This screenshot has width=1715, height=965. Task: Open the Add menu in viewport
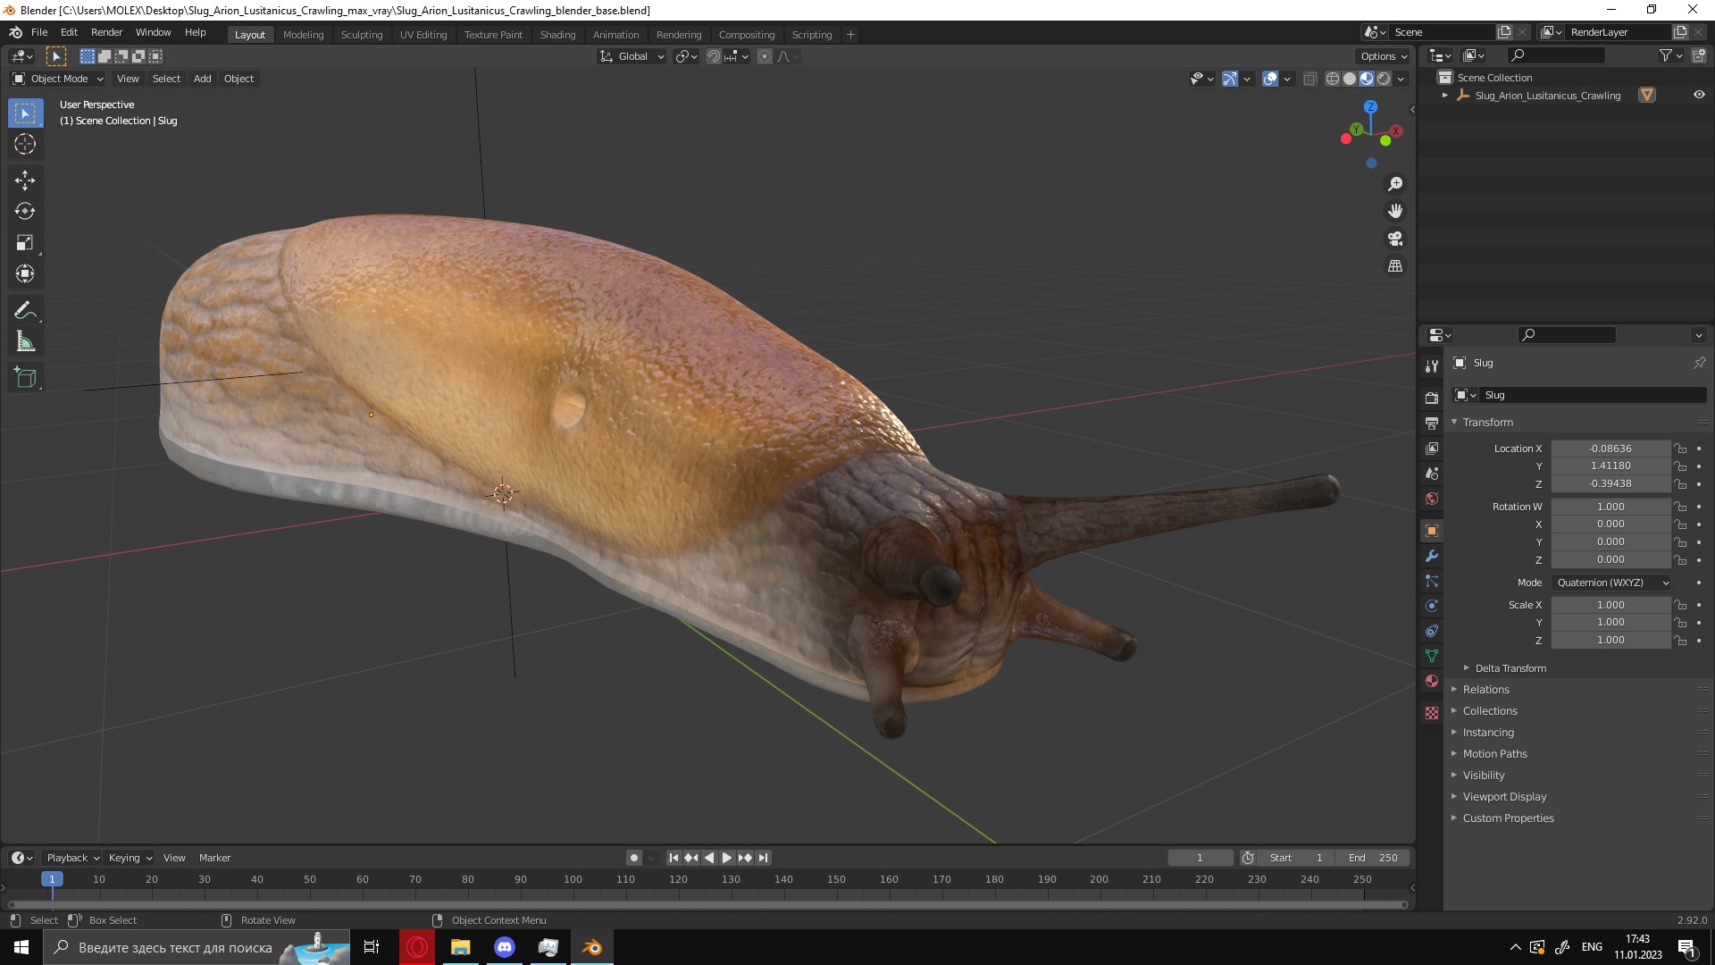(203, 79)
